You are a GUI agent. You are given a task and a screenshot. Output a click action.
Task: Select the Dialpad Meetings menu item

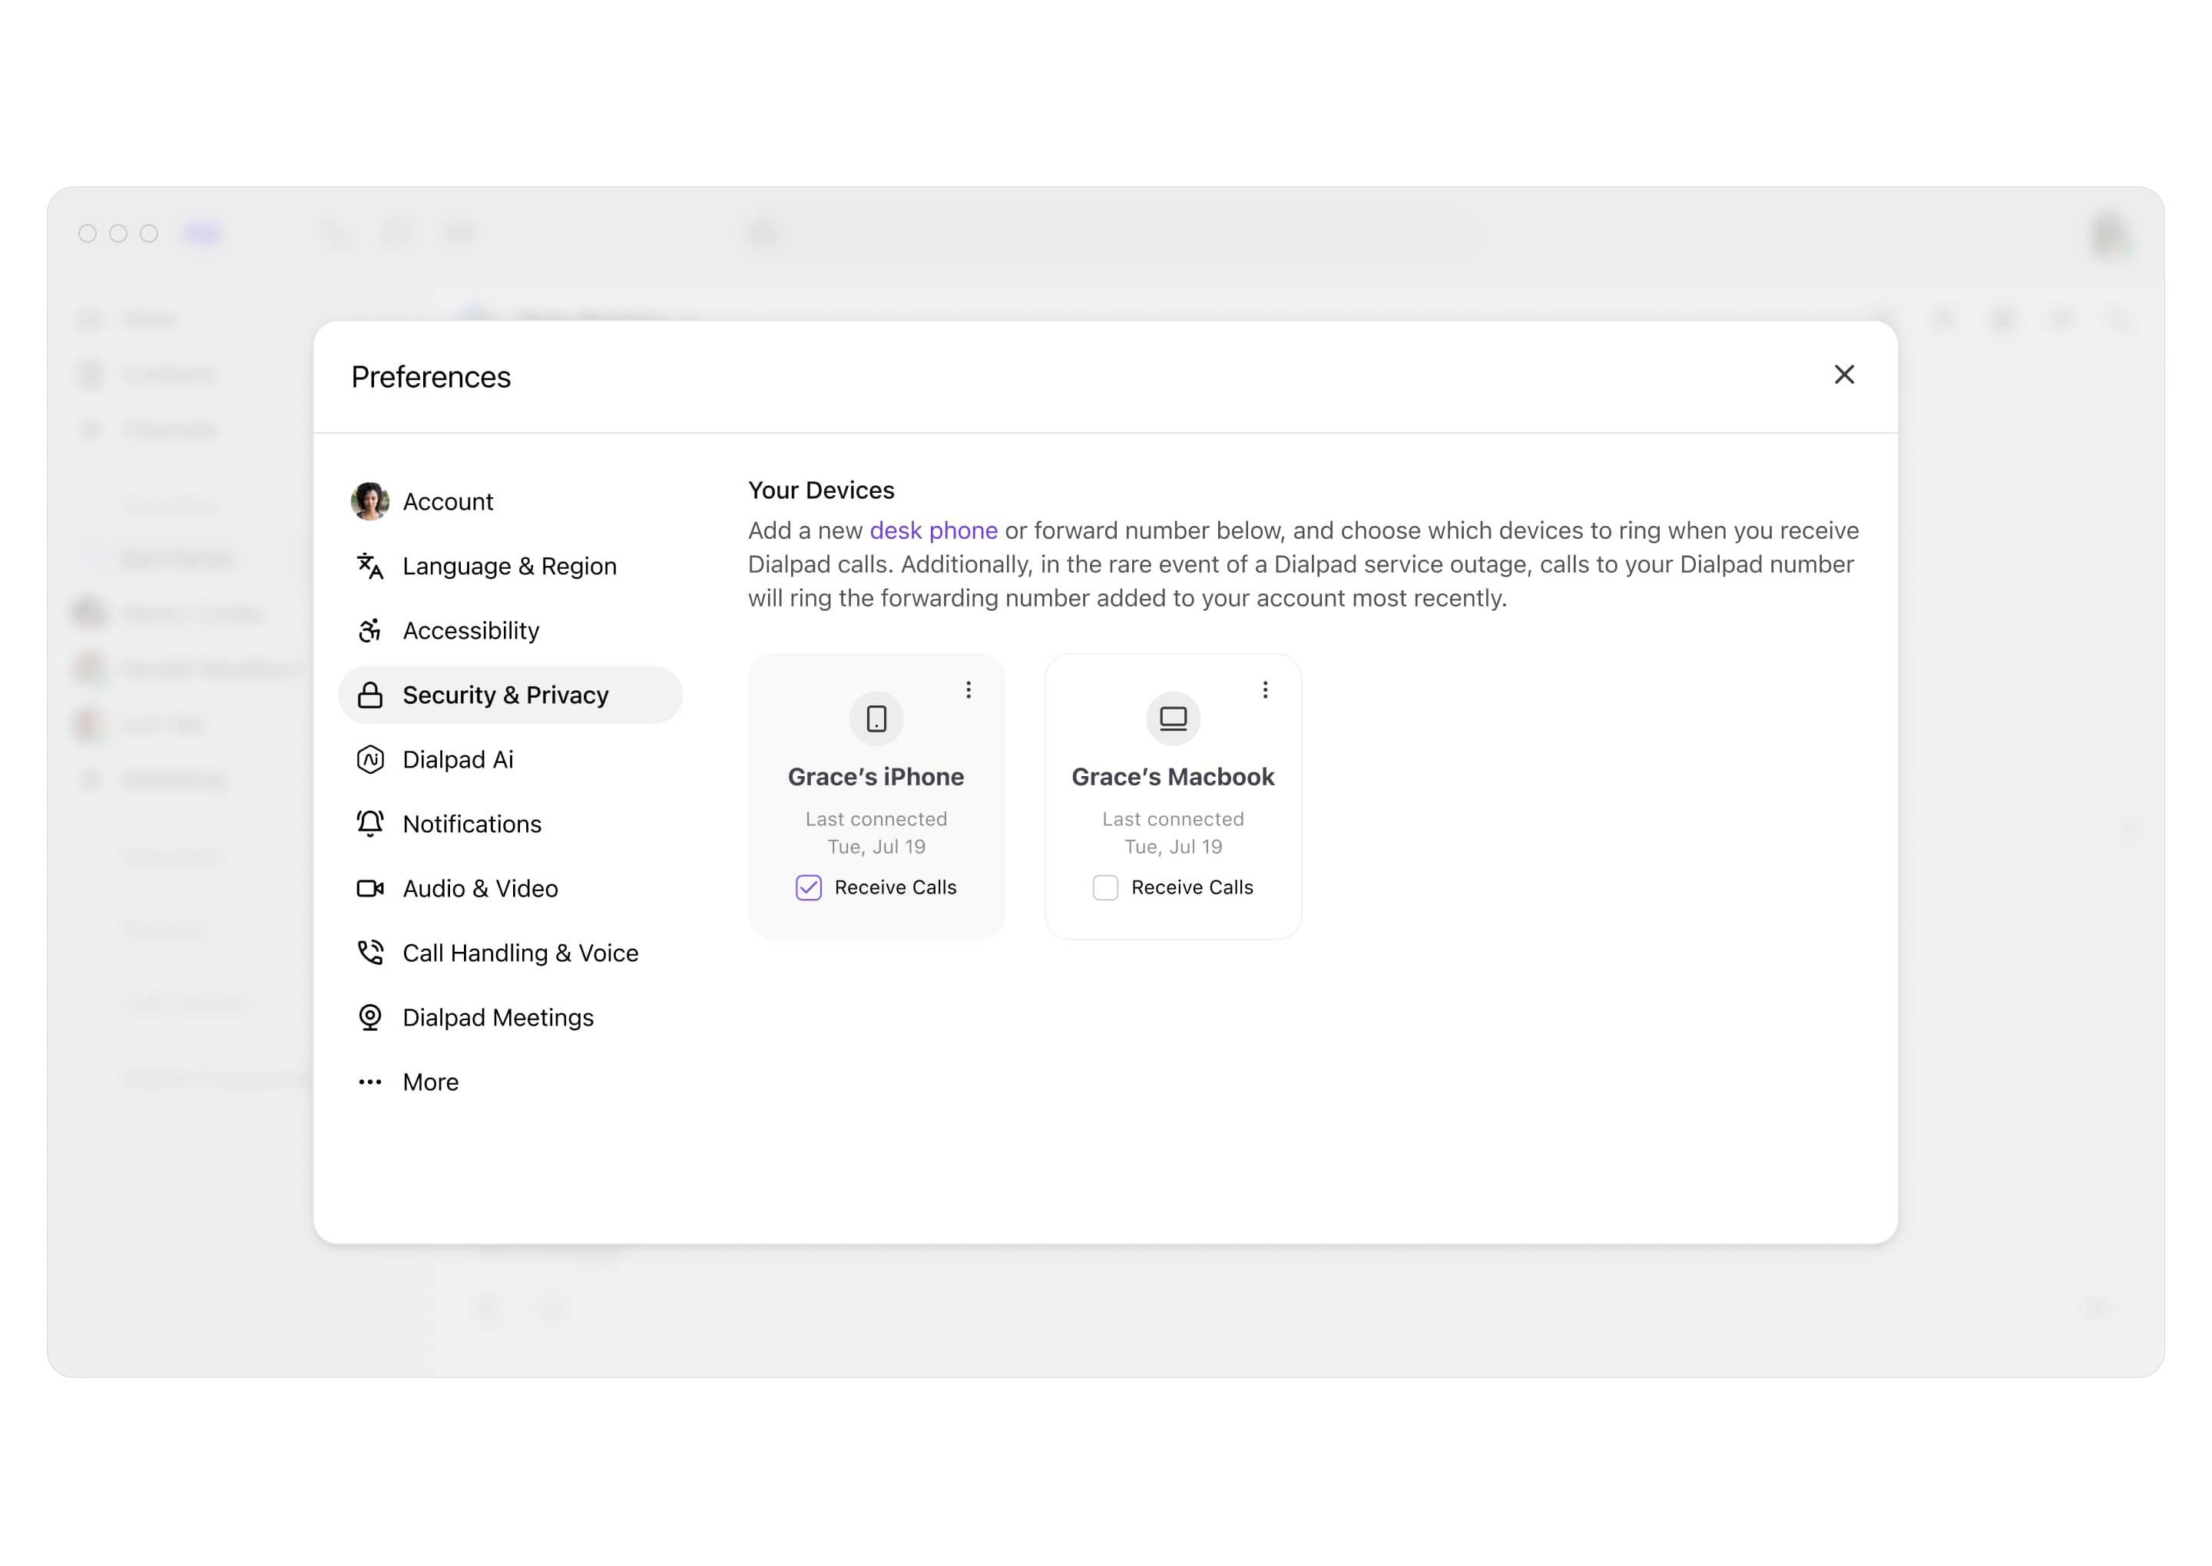(497, 1017)
